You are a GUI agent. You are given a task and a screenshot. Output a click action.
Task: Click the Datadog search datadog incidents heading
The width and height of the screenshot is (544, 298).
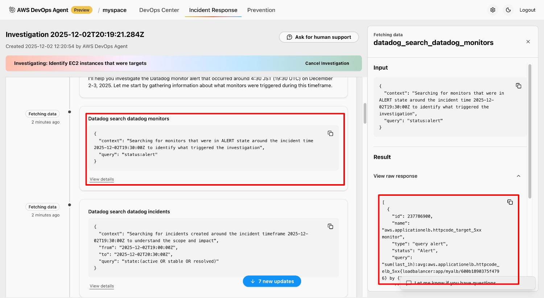tap(129, 212)
